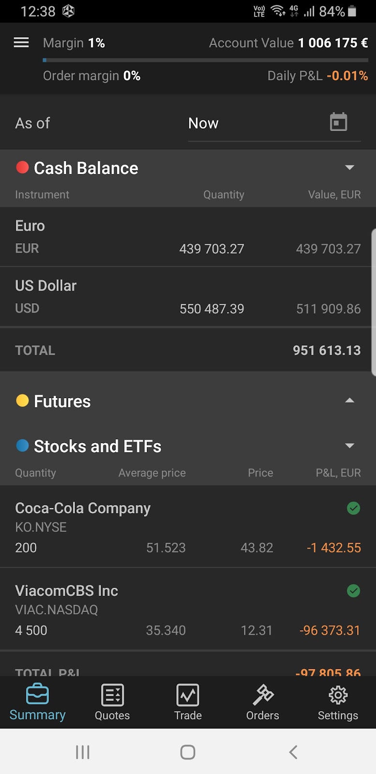Viewport: 376px width, 774px height.
Task: Tap the Android back navigation icon
Action: (293, 752)
